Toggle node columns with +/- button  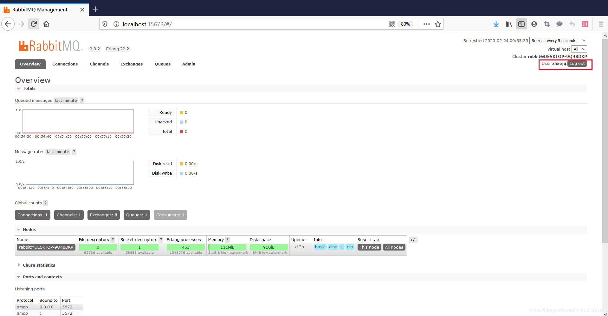pos(413,239)
